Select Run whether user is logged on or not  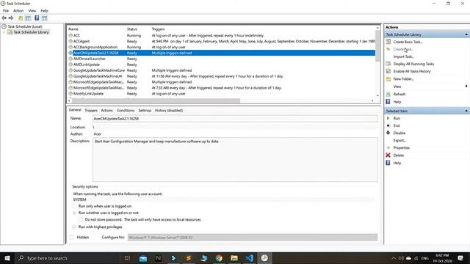(74, 213)
